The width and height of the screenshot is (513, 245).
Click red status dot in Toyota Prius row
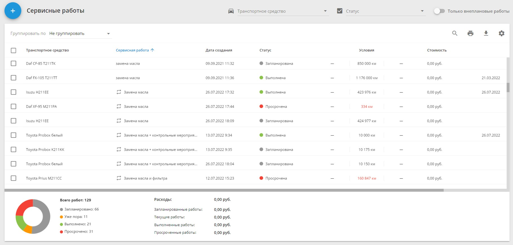point(261,178)
